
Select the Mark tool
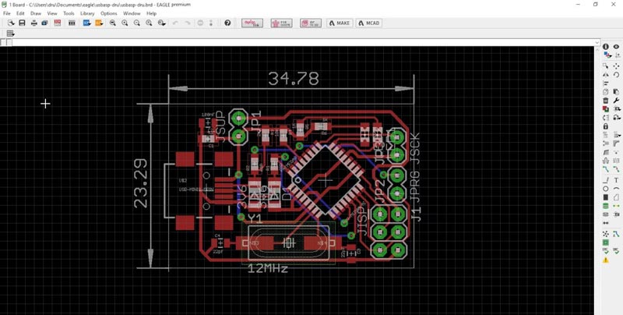[x=616, y=55]
